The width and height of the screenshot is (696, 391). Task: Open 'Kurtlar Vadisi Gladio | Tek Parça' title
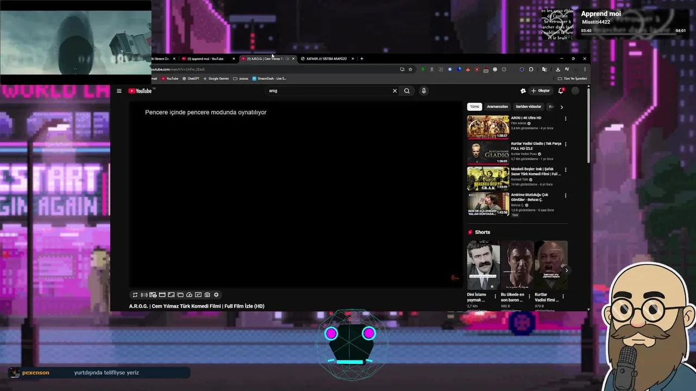pos(536,146)
